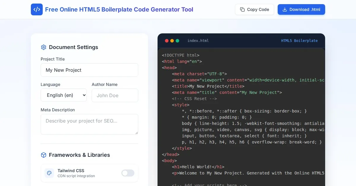Click the code brackets logo icon
The width and height of the screenshot is (356, 186).
37,9
